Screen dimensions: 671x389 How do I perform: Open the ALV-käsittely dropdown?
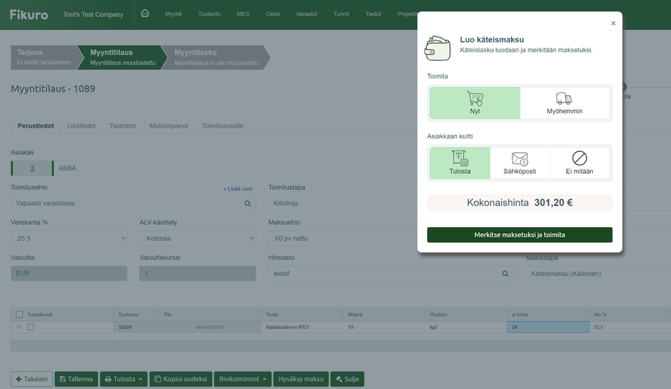click(x=198, y=239)
